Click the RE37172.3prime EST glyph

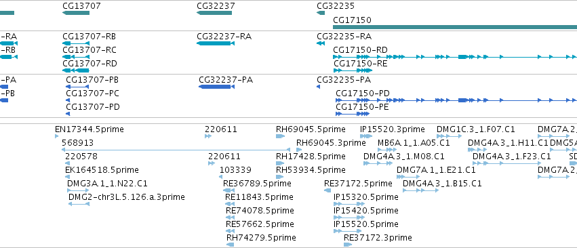348,245
